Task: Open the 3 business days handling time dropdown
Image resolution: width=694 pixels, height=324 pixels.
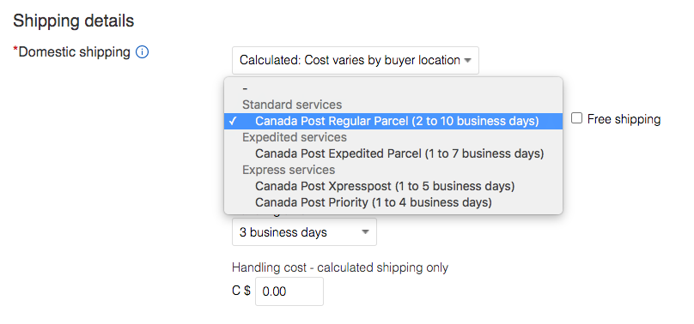Action: click(x=305, y=232)
